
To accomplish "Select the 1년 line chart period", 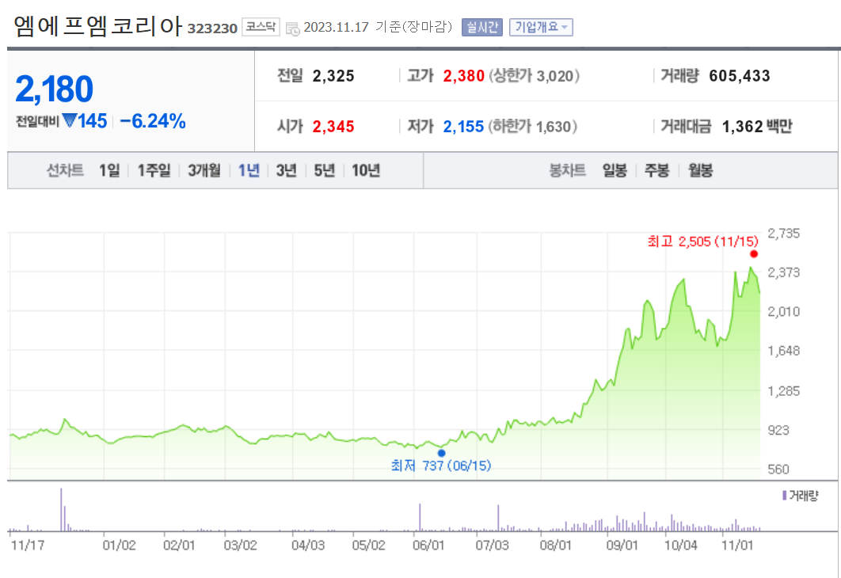I will coord(249,170).
